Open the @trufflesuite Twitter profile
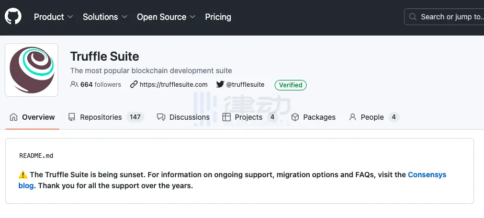 pos(245,85)
